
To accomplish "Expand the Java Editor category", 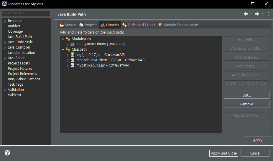I will pos(5,58).
